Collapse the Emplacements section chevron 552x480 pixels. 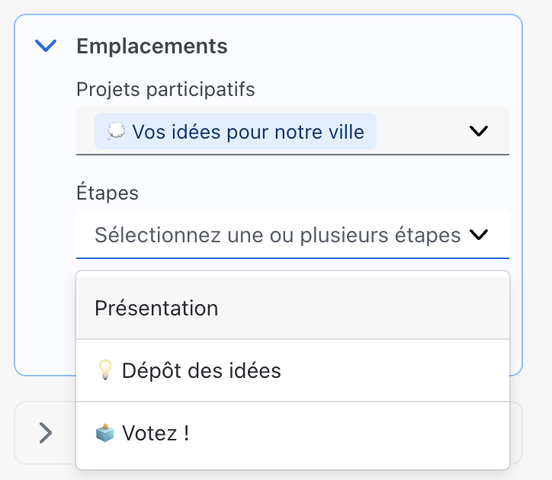(x=47, y=46)
